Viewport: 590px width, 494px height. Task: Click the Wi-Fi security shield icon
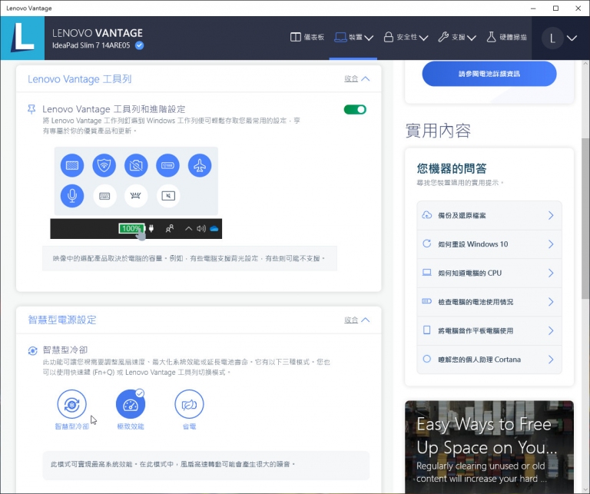click(104, 165)
